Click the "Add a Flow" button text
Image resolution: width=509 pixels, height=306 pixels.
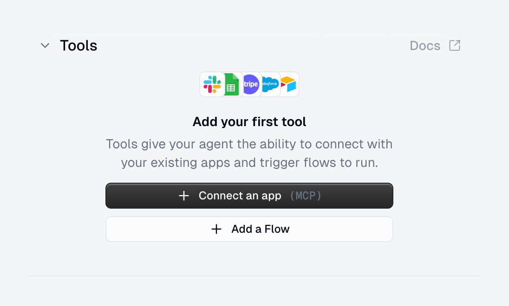261,229
